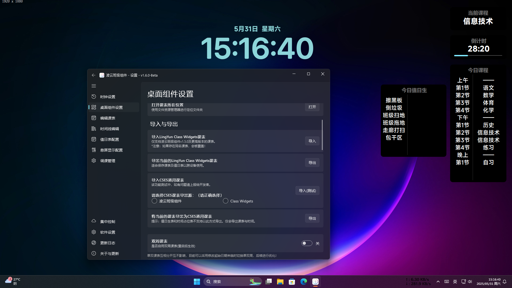This screenshot has width=512, height=288.
Task: Open 关于与更新 about and update page
Action: click(x=109, y=254)
